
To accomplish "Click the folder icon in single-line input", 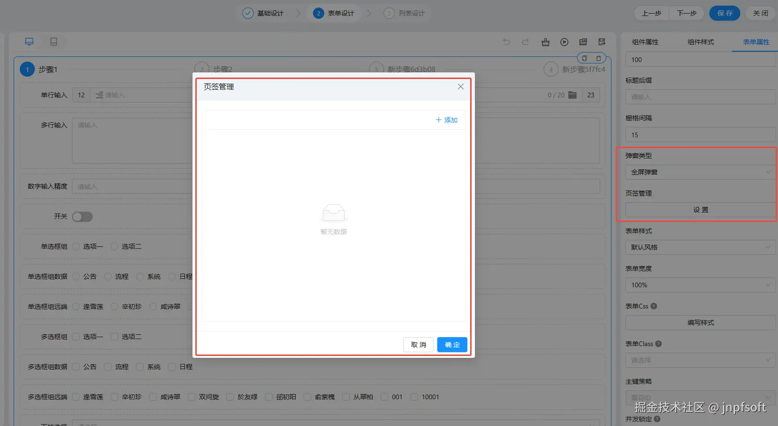I will pos(572,95).
